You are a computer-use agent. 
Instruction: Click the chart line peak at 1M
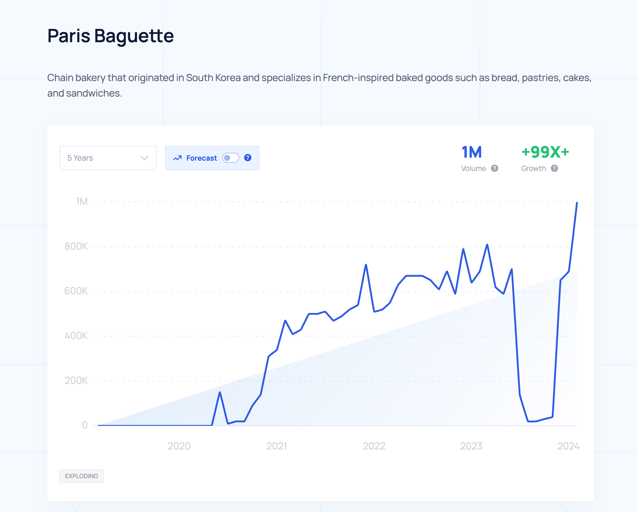click(x=577, y=203)
